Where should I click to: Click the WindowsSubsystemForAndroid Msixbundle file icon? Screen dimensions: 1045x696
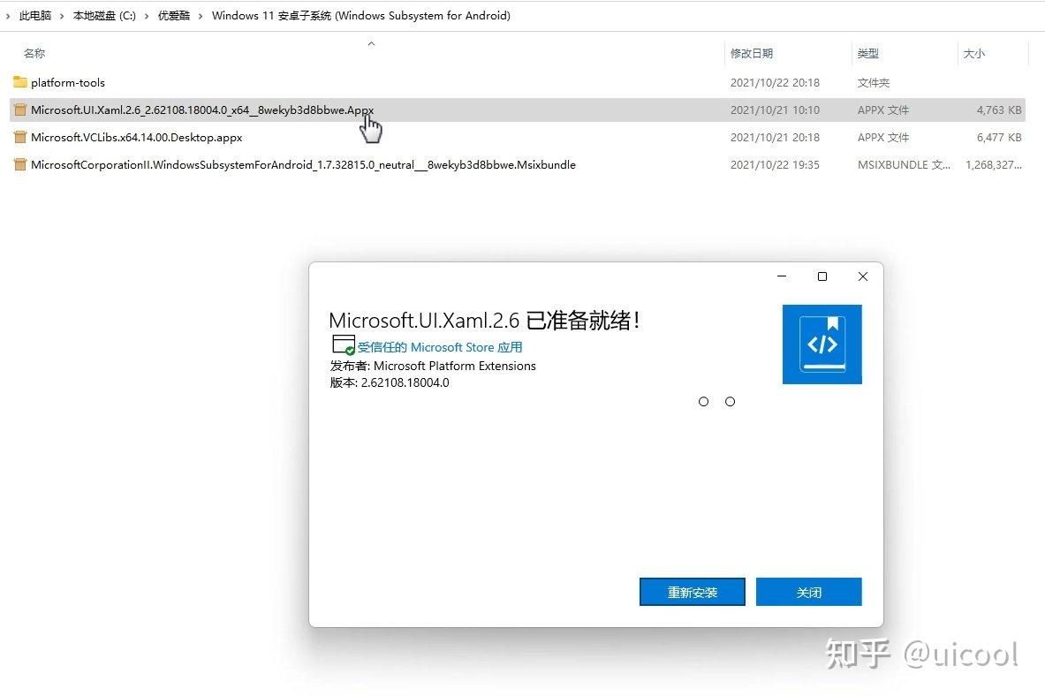coord(19,164)
